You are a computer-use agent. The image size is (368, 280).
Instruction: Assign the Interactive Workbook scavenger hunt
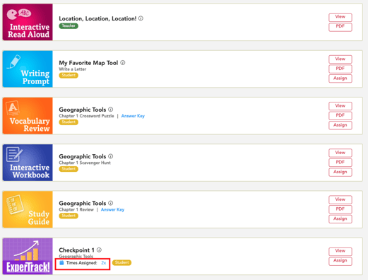tap(340, 172)
